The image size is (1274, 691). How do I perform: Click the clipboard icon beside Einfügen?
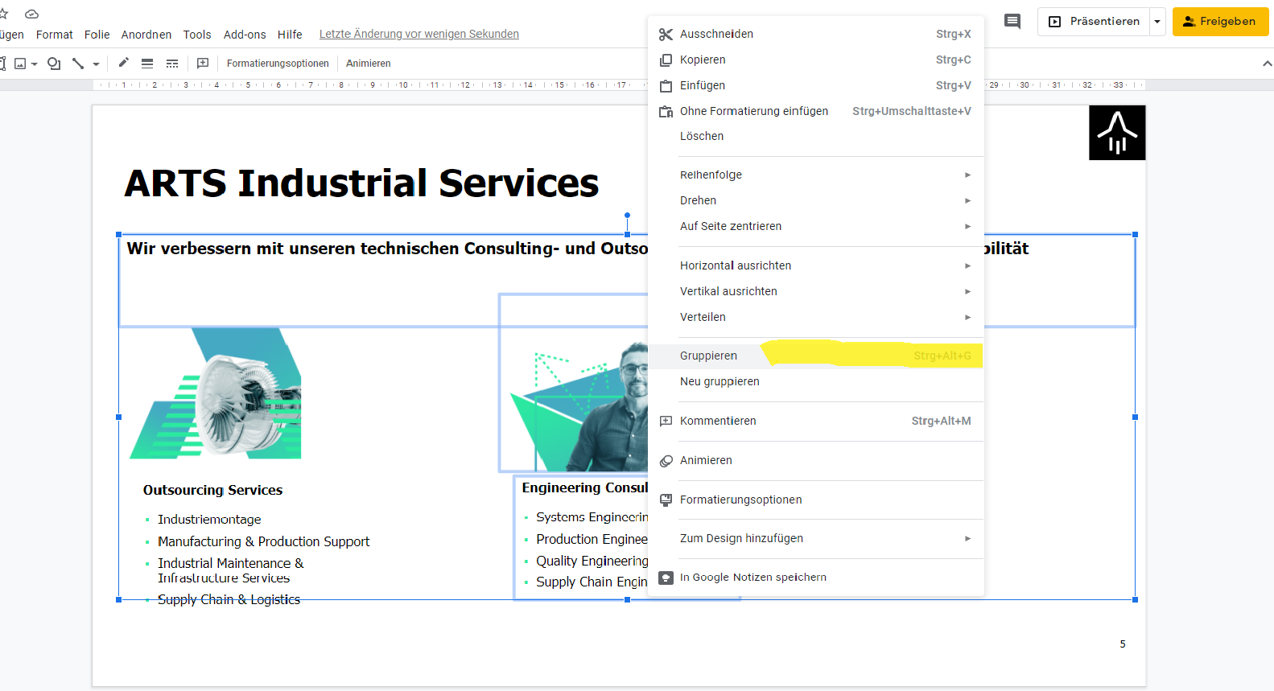click(666, 85)
